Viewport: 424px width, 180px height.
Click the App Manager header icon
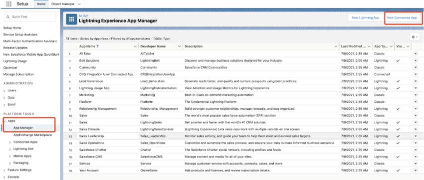(71, 19)
